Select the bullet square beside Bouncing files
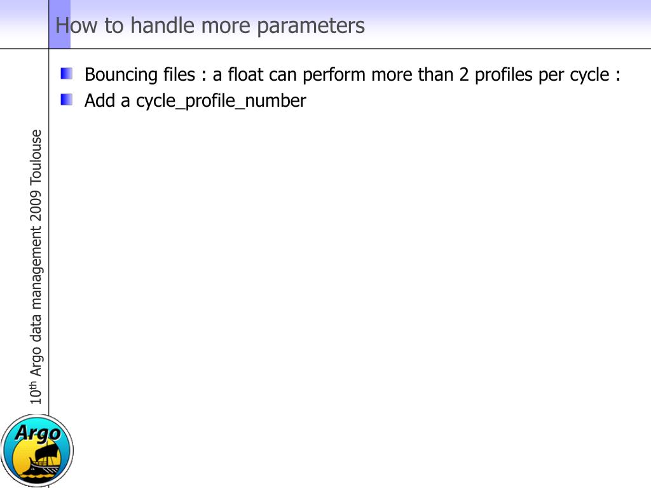Image resolution: width=651 pixels, height=488 pixels. point(66,74)
